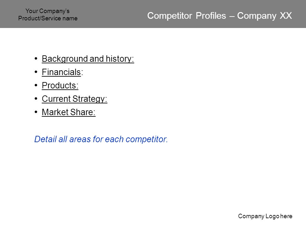Click bullet dot before Products

click(36, 85)
